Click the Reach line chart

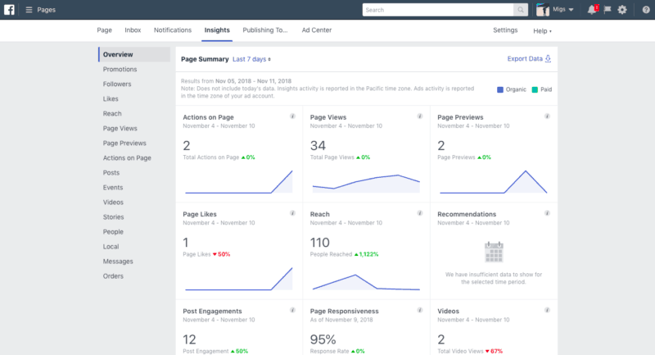tap(366, 282)
